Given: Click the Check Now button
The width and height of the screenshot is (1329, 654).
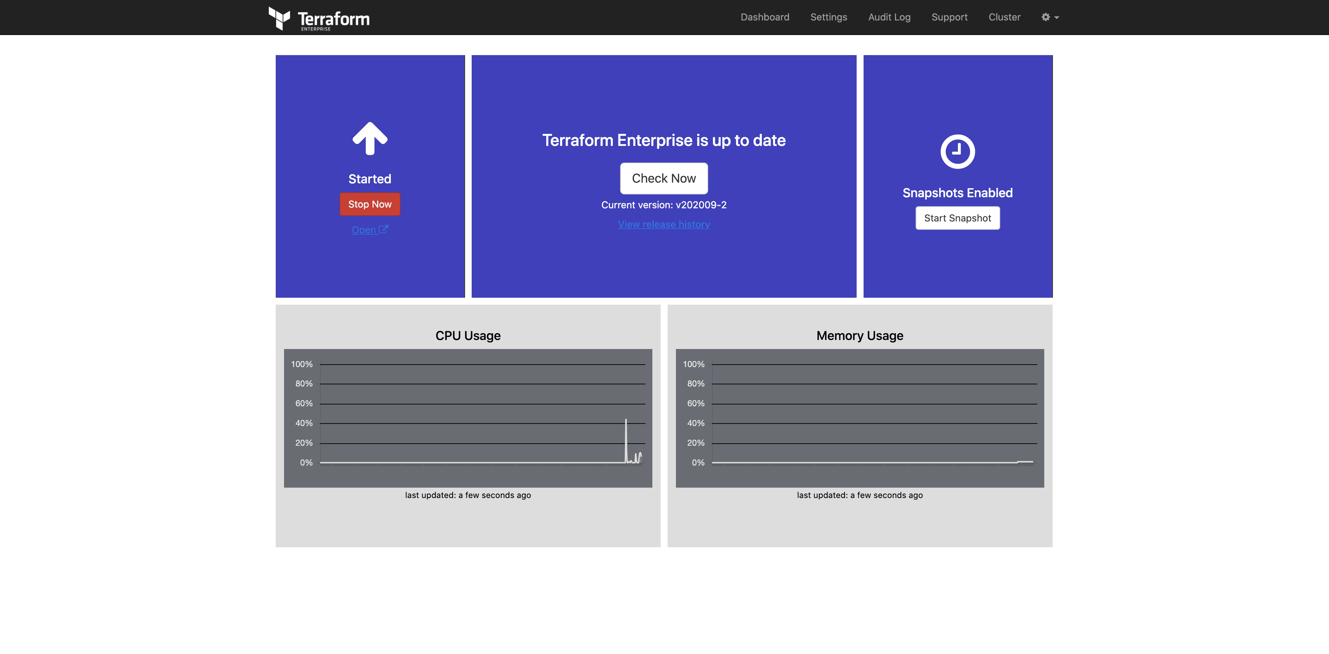Looking at the screenshot, I should pos(663,178).
